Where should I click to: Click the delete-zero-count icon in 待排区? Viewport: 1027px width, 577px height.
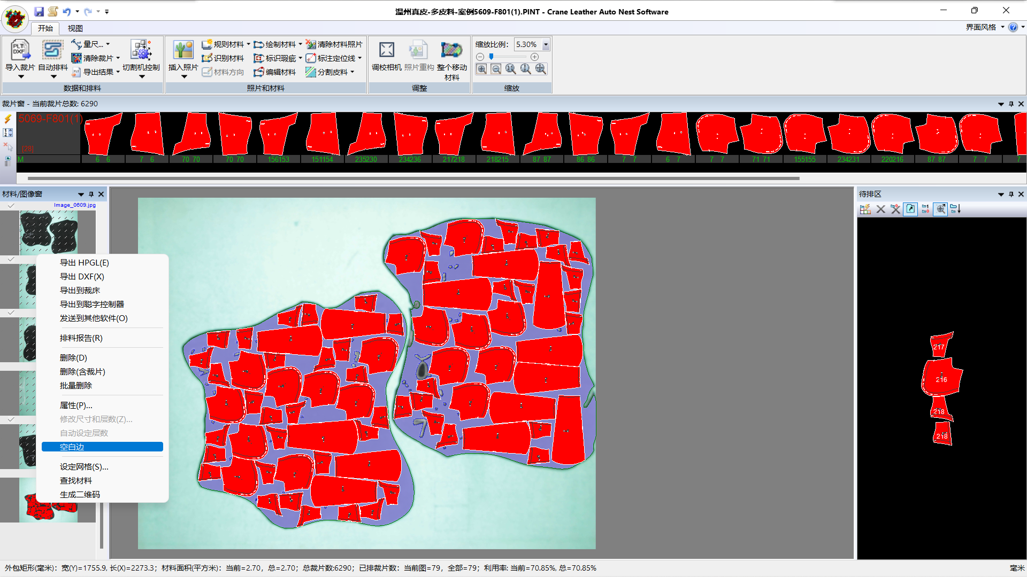895,209
